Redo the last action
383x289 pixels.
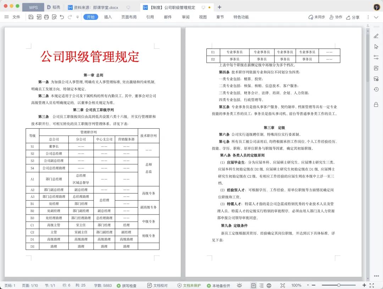coord(70,17)
